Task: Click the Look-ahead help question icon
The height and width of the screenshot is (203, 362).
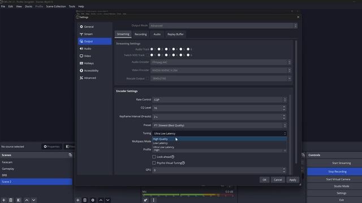Action: 173,157
